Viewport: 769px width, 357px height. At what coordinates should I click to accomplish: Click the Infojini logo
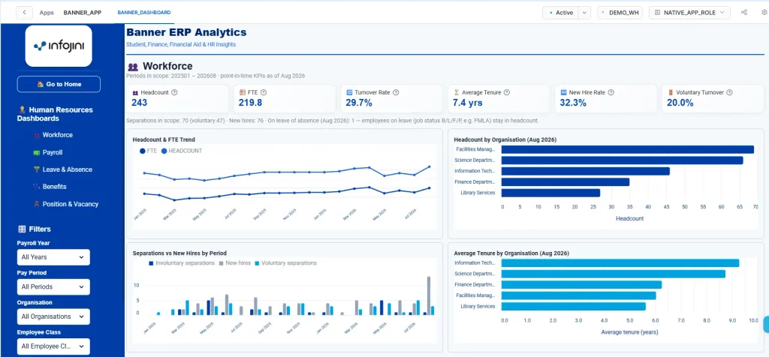[x=59, y=46]
